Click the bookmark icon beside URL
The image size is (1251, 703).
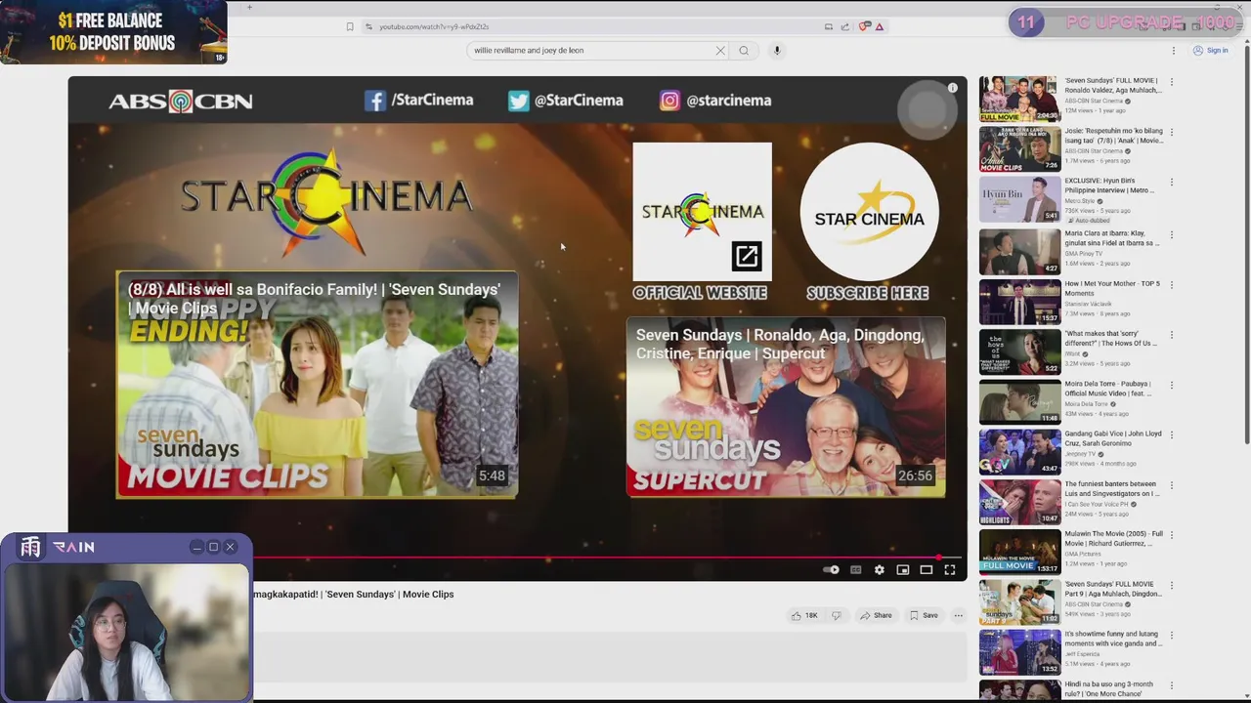click(x=350, y=26)
